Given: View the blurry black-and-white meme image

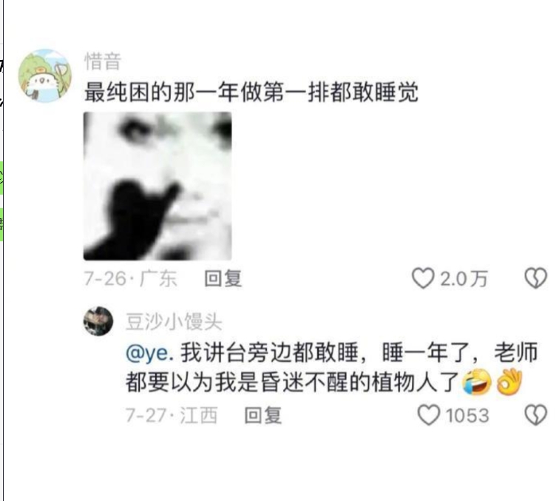Looking at the screenshot, I should [157, 186].
